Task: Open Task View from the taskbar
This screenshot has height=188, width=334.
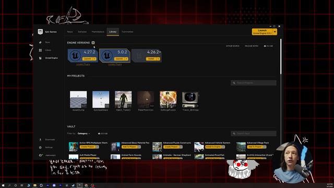Action: (x=22, y=185)
